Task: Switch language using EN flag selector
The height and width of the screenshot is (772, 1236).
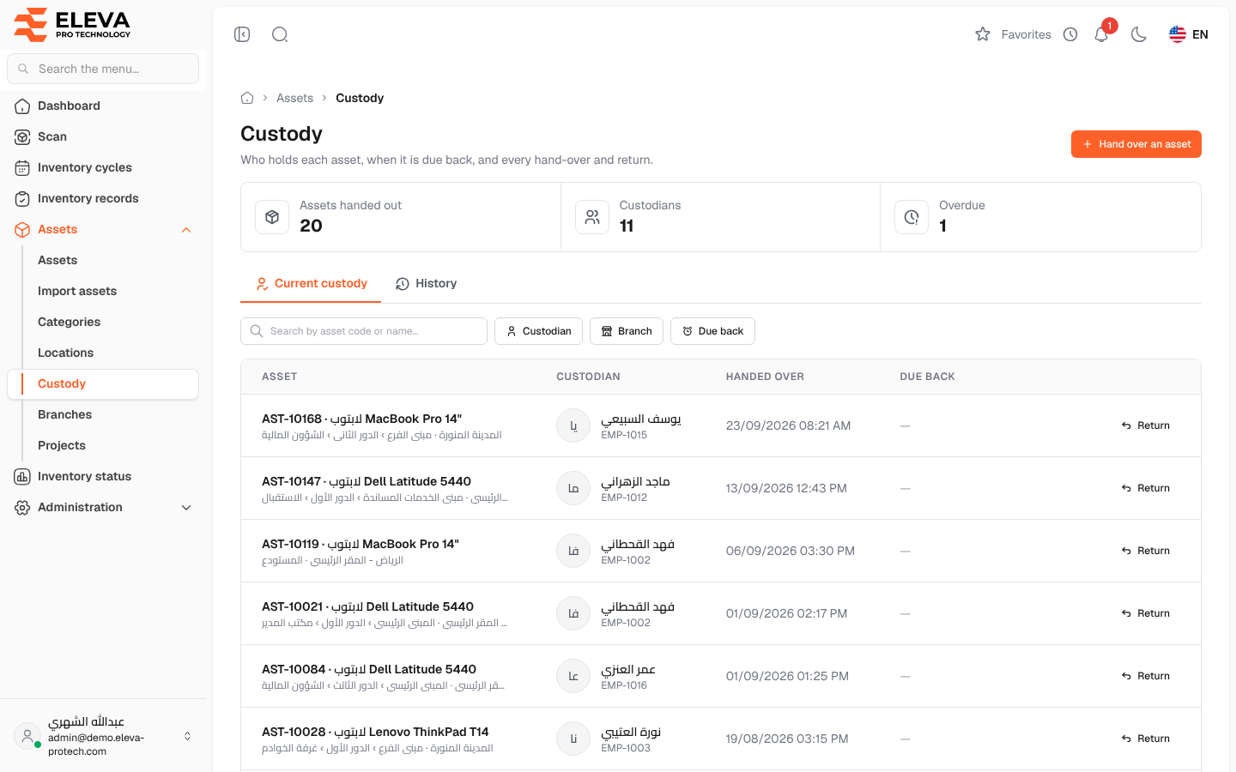Action: 1189,34
